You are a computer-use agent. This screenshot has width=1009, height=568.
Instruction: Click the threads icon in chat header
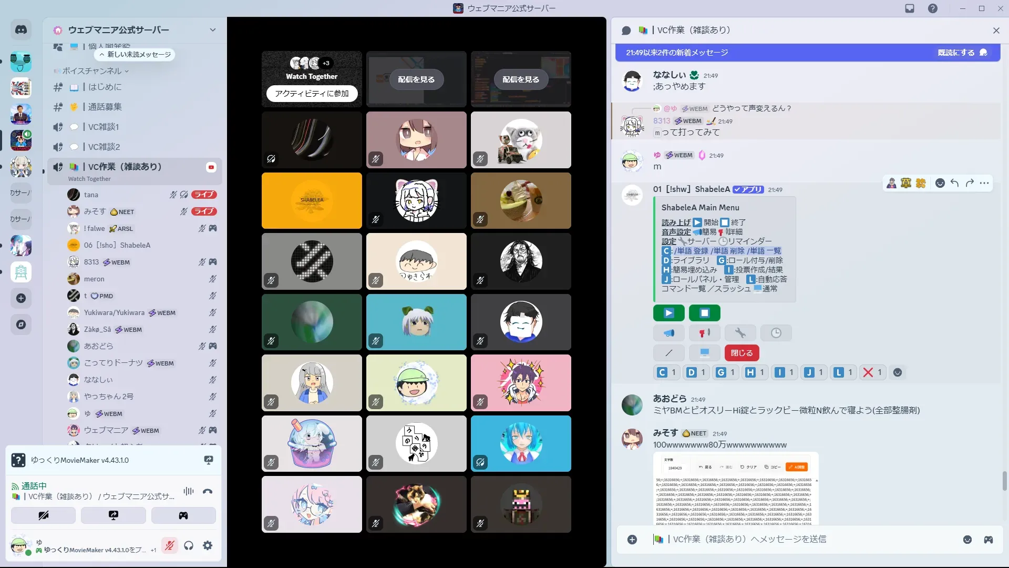click(x=626, y=31)
